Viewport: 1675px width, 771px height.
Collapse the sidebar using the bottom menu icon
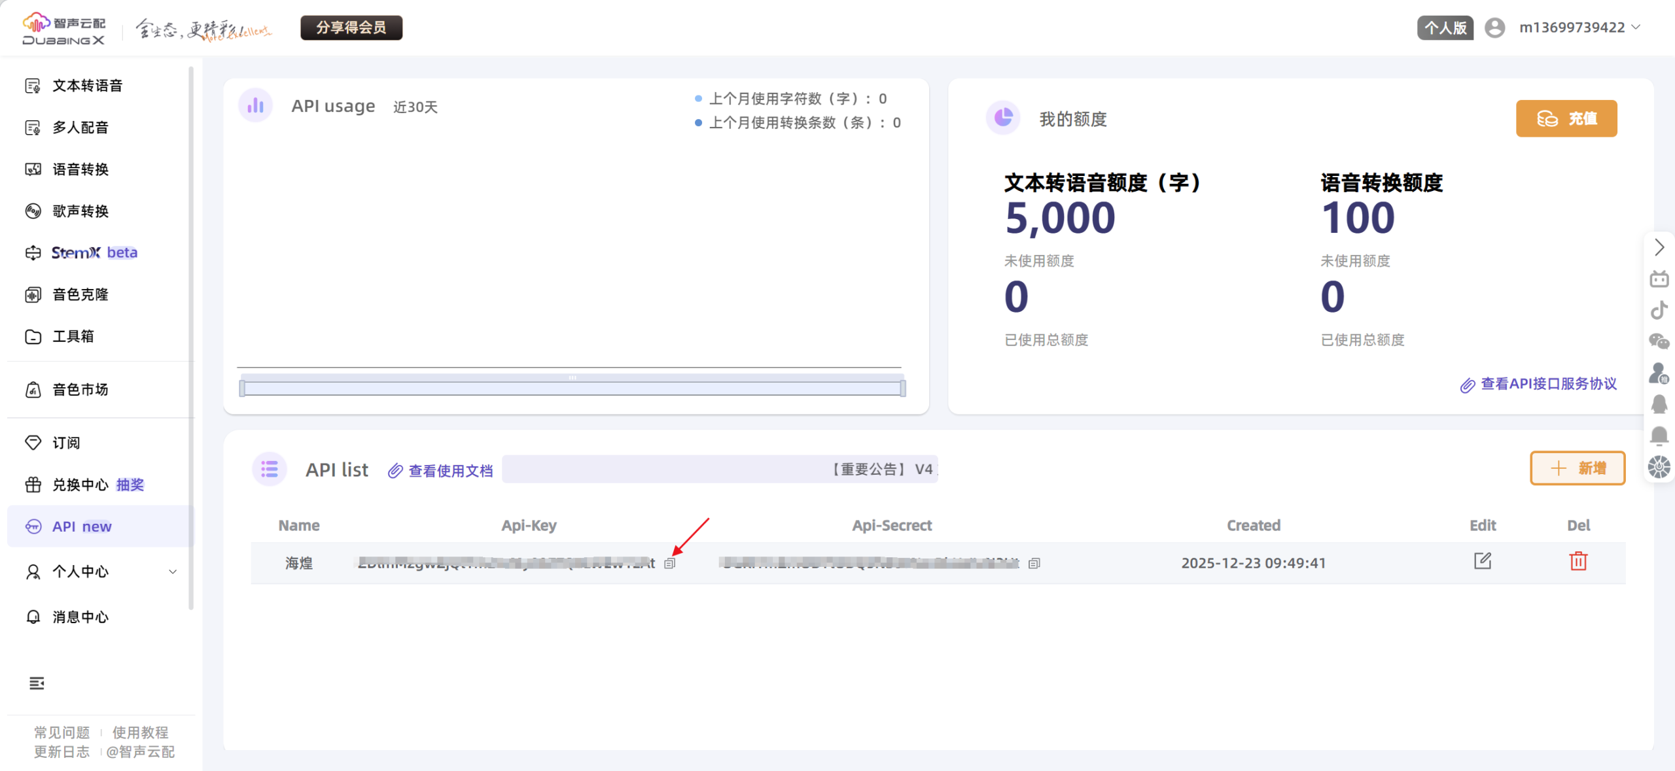click(x=37, y=683)
